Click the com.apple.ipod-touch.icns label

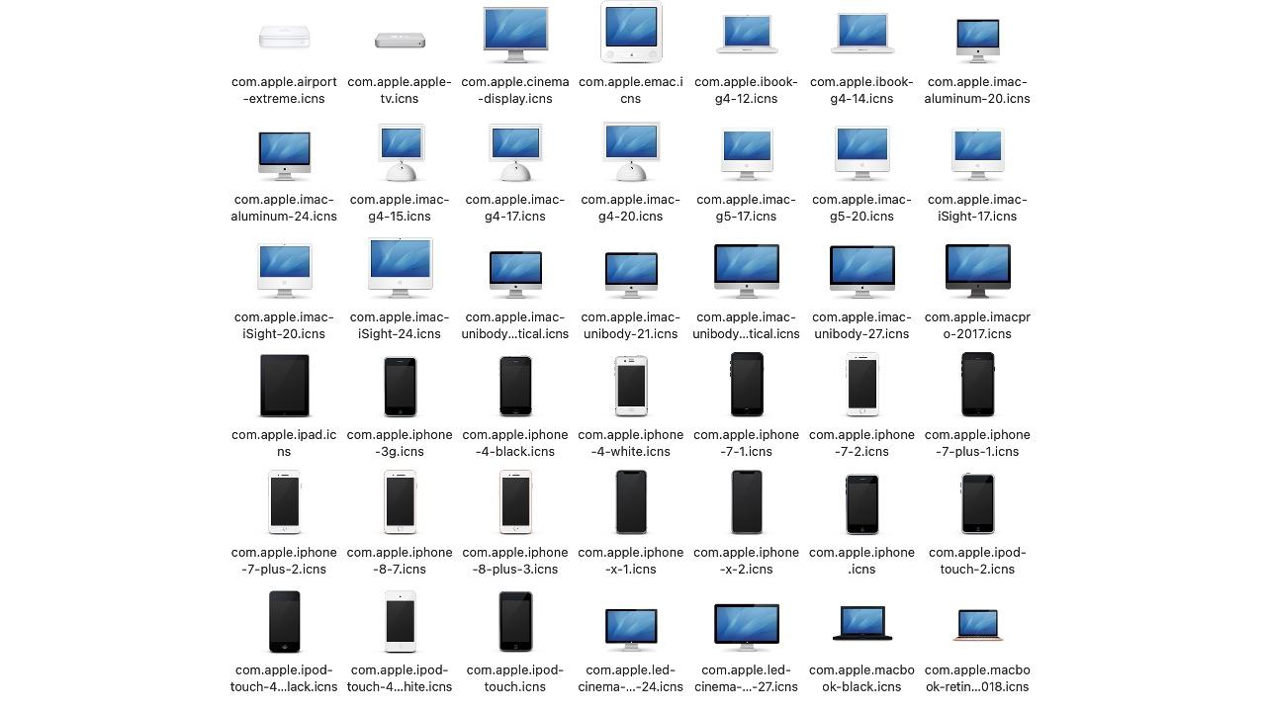click(515, 678)
